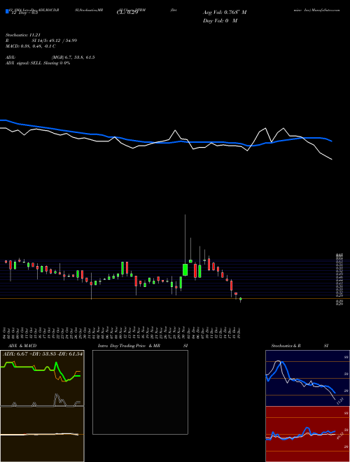
Task: Click the 'MACD: 0.38, 0.48, -0.1 C' line
Action: click(31, 46)
